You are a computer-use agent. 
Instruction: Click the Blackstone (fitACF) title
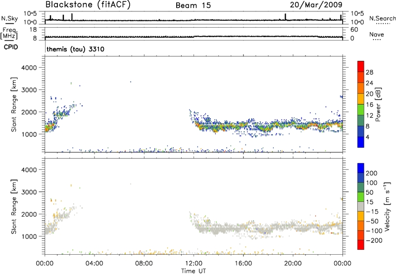[x=88, y=4]
